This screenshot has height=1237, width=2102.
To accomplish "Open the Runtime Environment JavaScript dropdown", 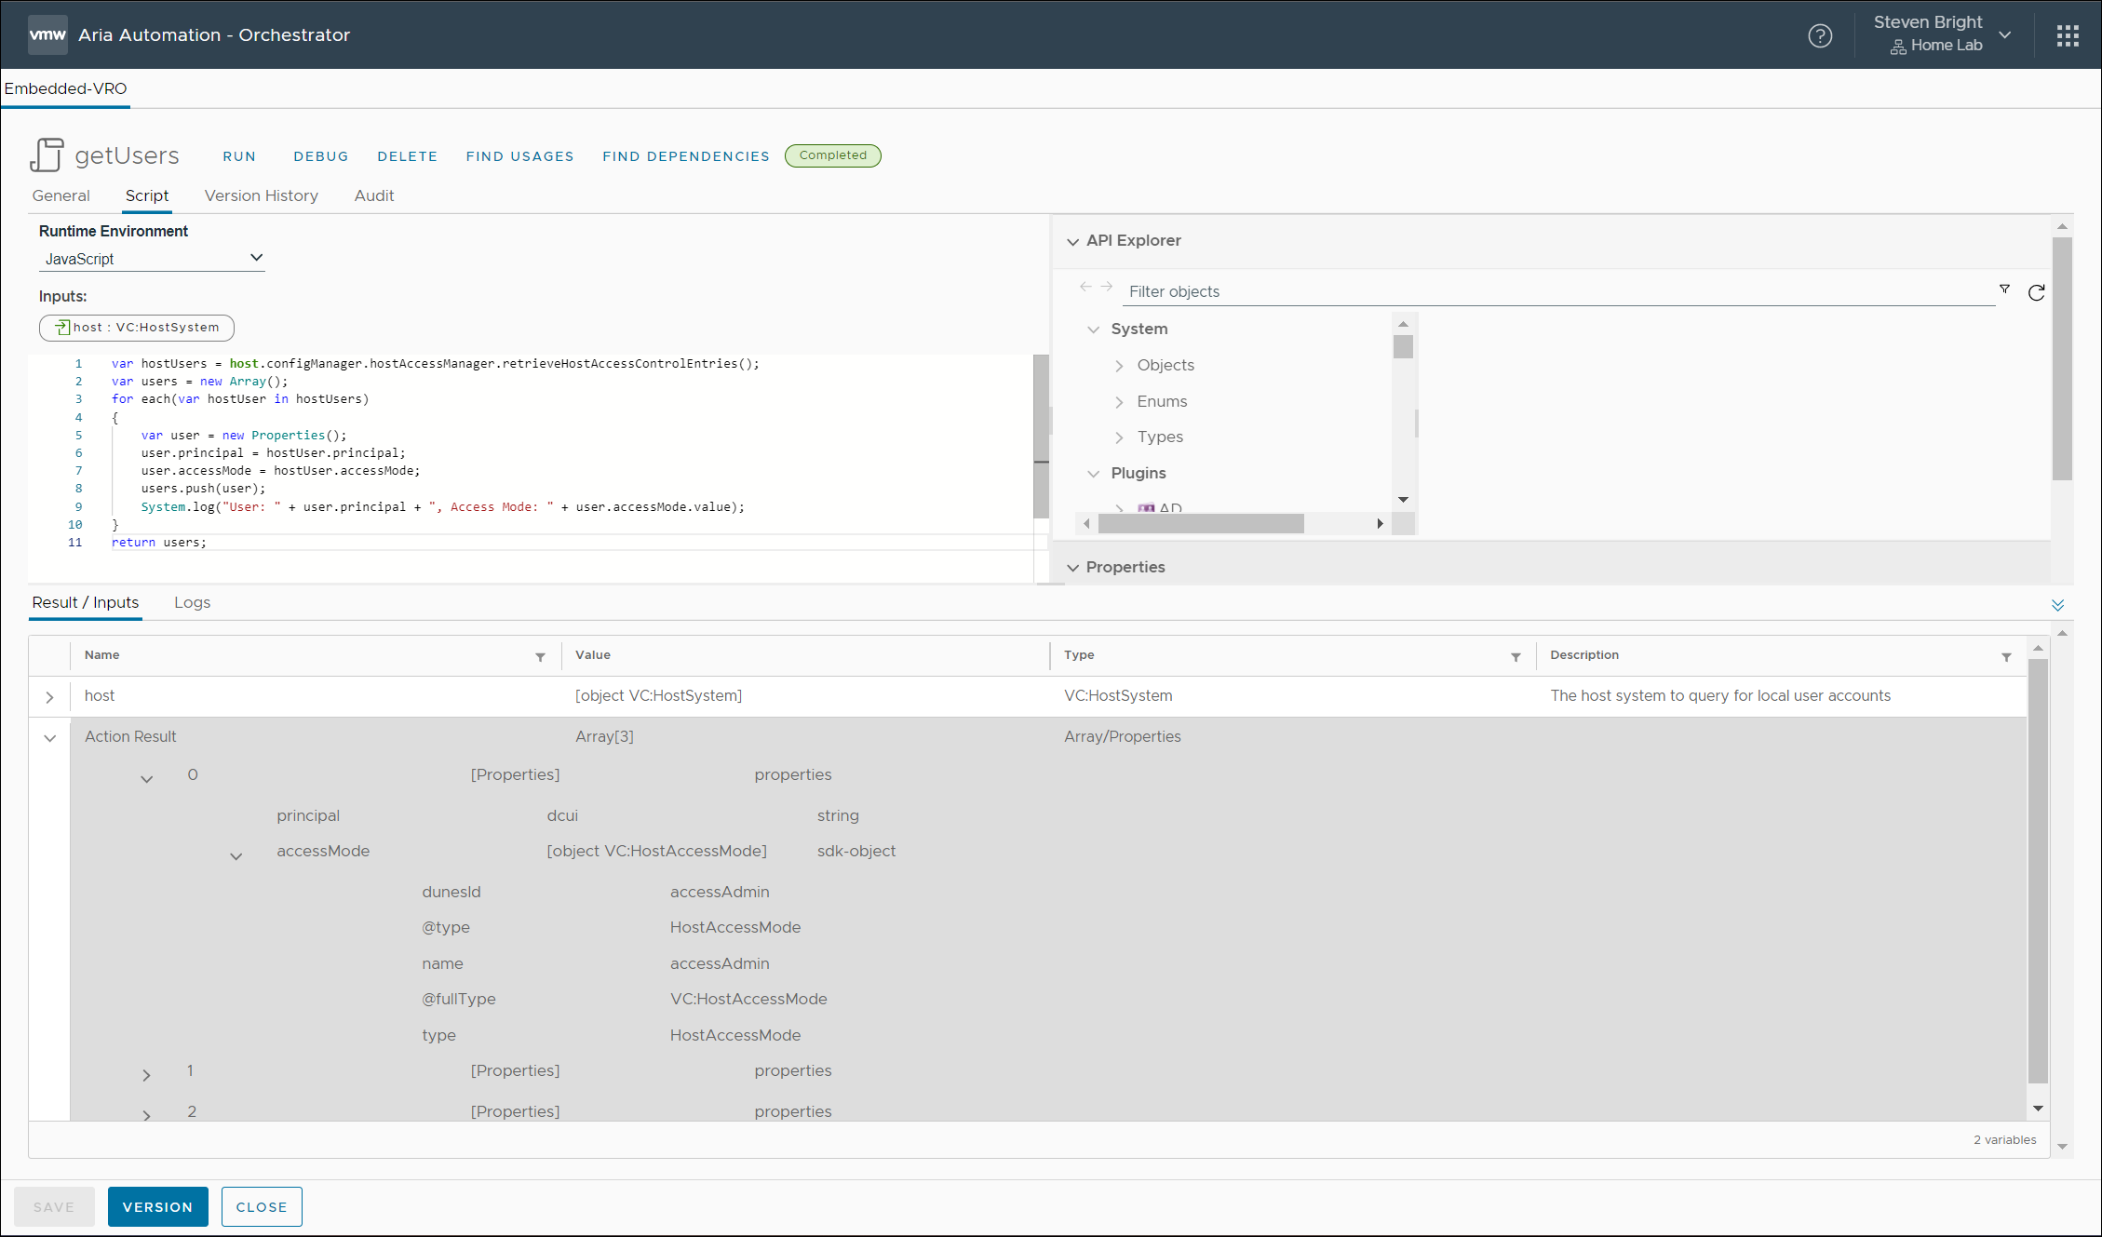I will click(152, 259).
